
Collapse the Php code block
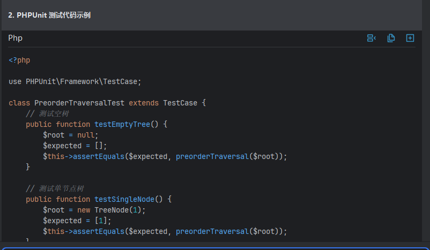(x=371, y=38)
